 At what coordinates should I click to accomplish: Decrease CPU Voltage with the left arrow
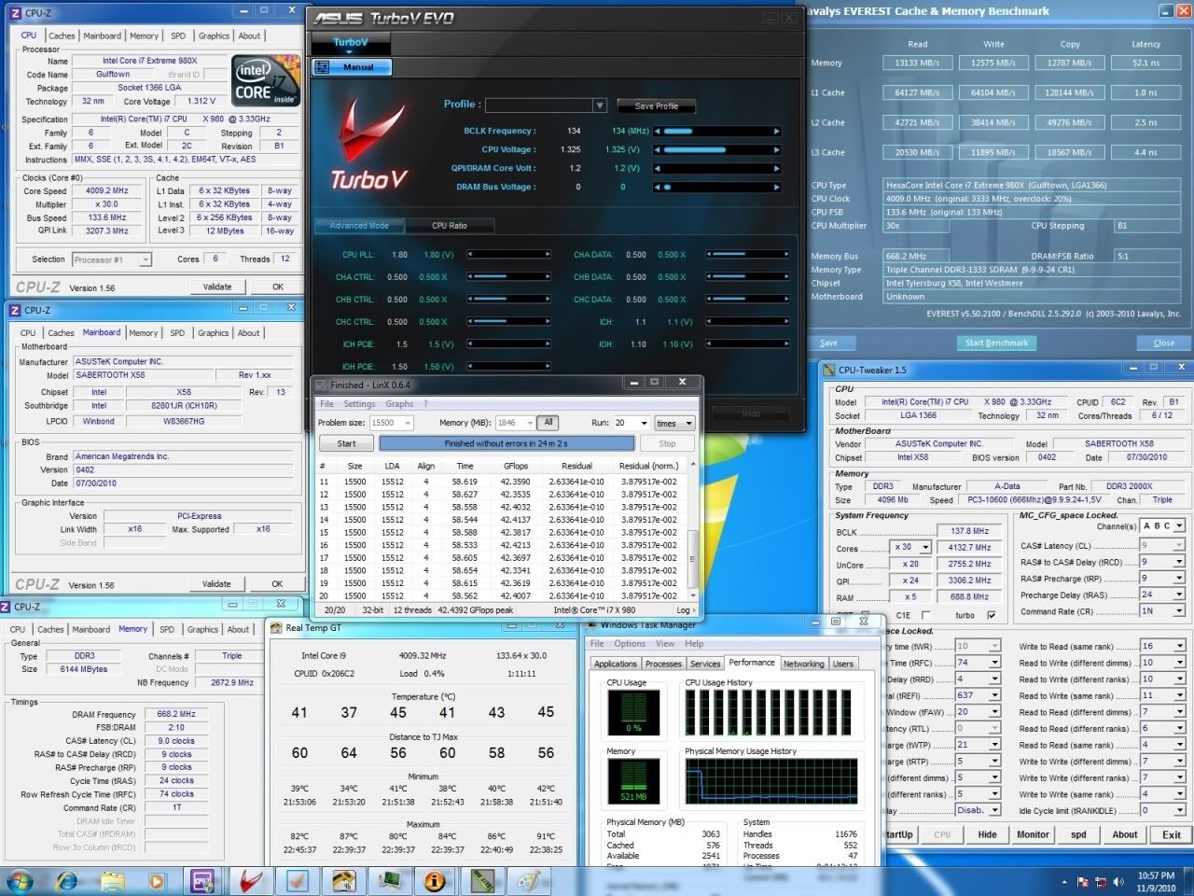pyautogui.click(x=658, y=150)
